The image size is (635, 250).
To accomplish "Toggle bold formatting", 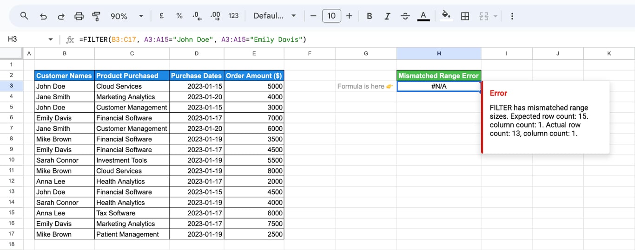I will [x=370, y=16].
